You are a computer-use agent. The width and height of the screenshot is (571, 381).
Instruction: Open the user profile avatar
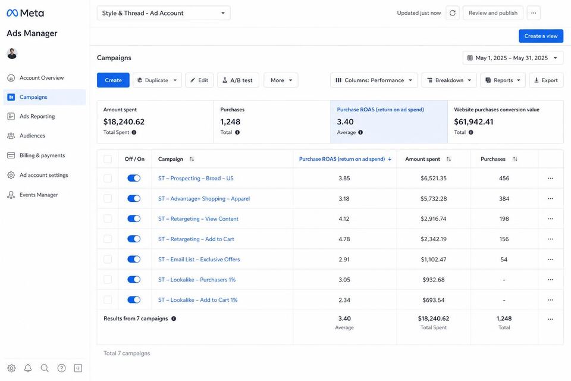pos(12,53)
